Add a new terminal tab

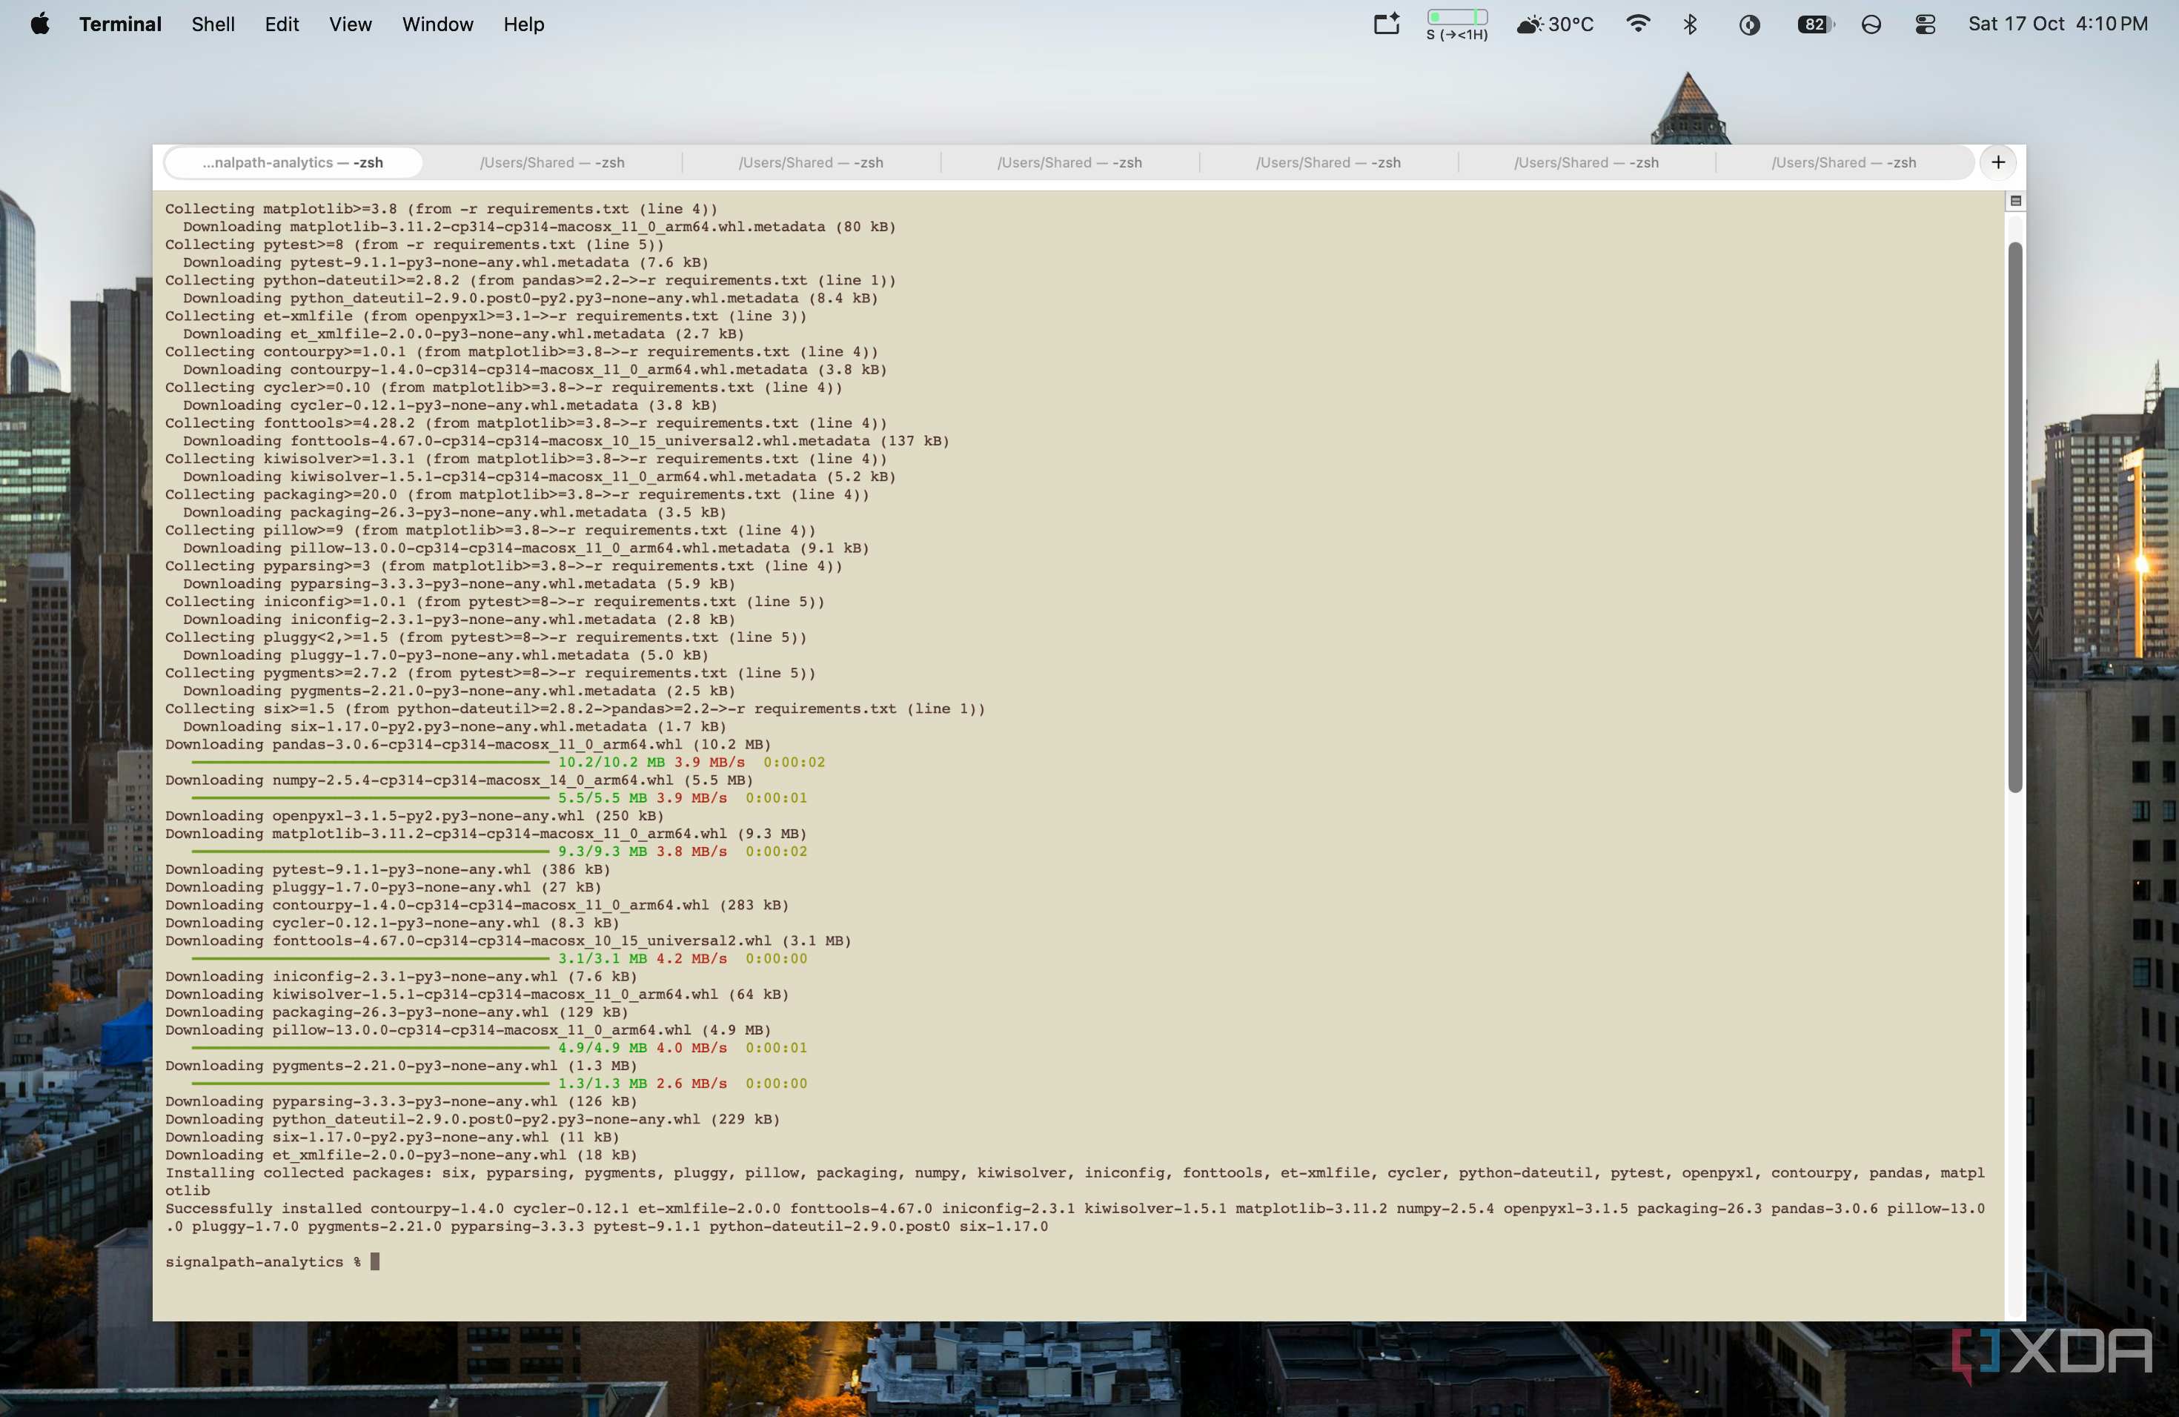coord(1997,163)
